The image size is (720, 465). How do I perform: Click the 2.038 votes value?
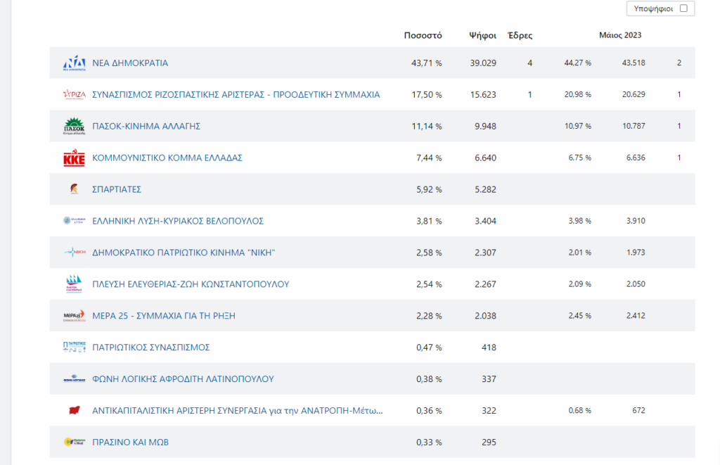tap(485, 316)
